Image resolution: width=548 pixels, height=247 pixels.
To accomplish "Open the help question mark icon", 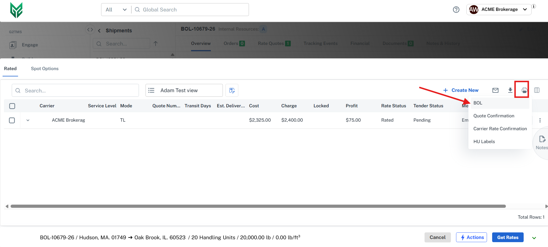I will pos(456,10).
